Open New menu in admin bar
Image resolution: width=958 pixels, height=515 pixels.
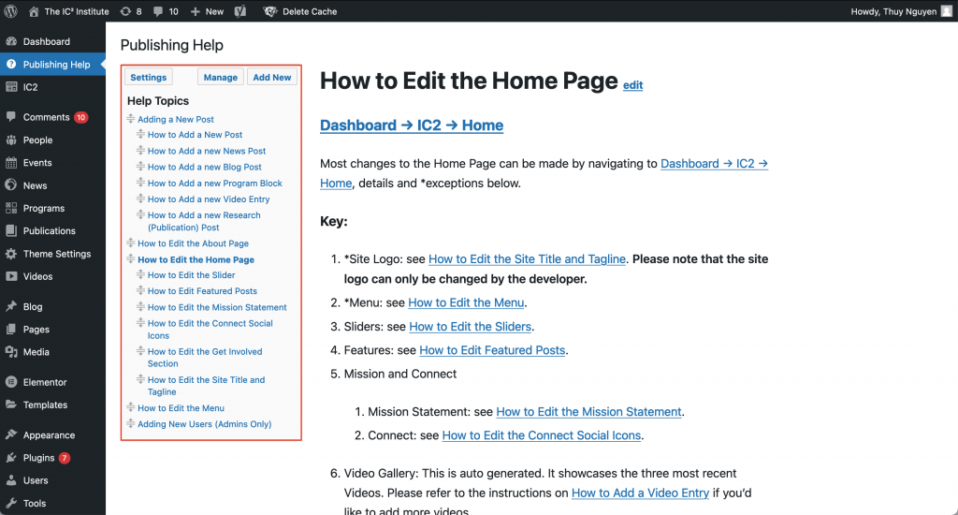[207, 11]
